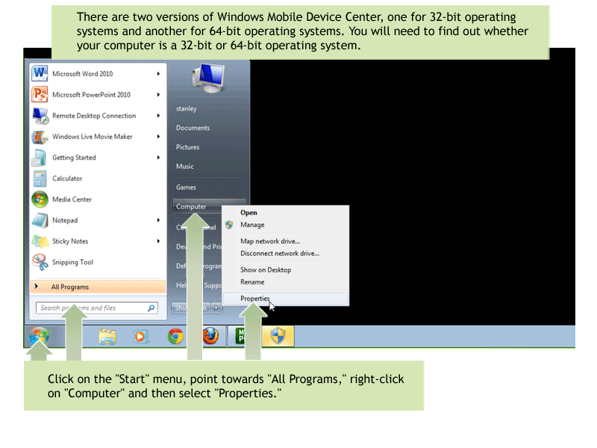This screenshot has width=597, height=448.
Task: Click the Windows Live Movie Maker label
Action: [92, 137]
